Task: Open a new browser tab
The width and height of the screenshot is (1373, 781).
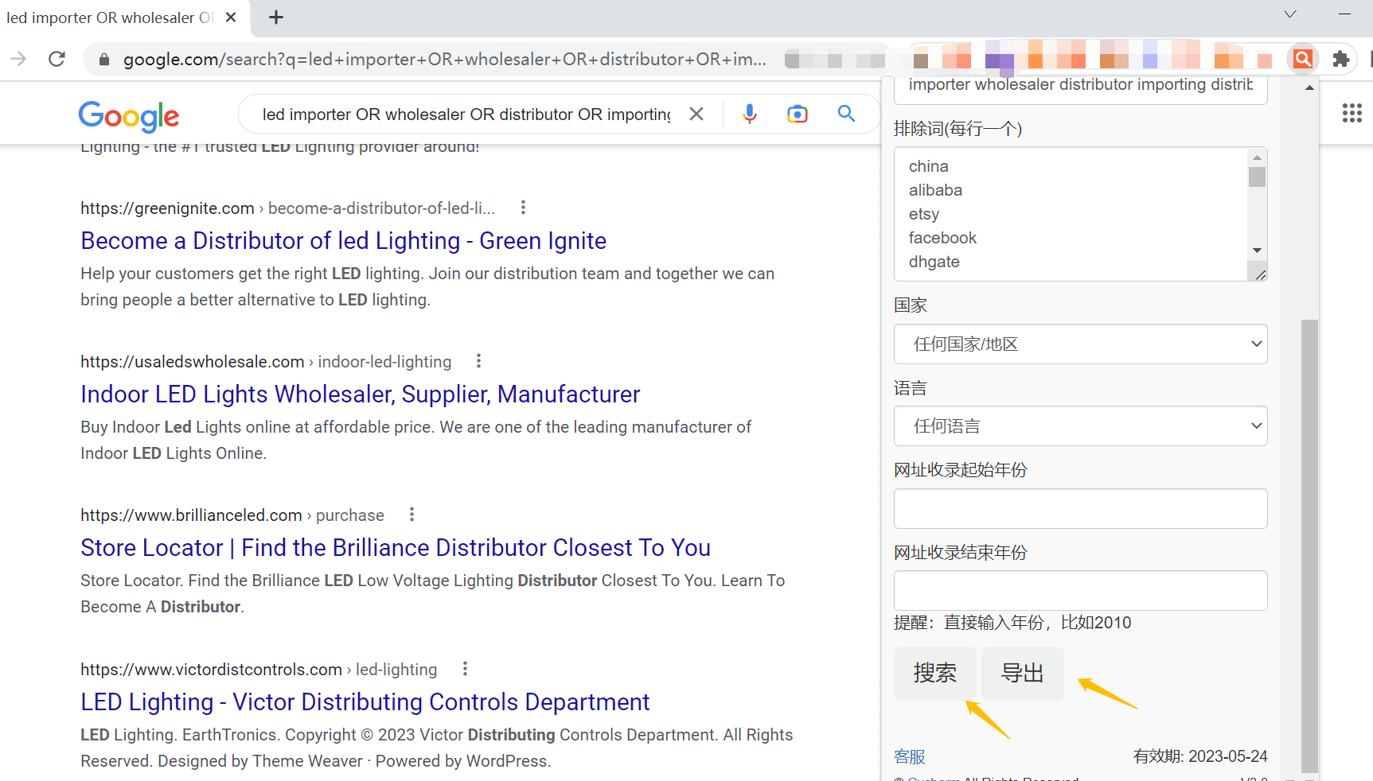Action: (x=276, y=17)
